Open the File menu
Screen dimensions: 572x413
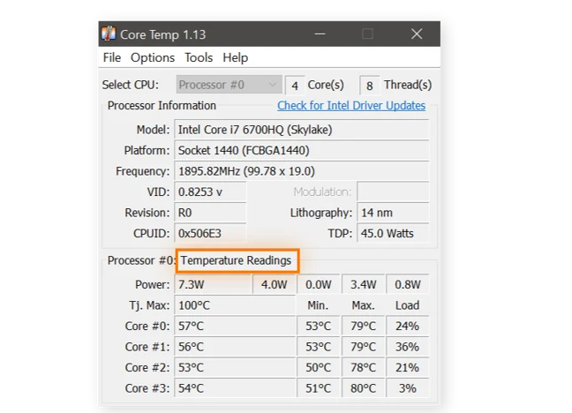pyautogui.click(x=112, y=57)
